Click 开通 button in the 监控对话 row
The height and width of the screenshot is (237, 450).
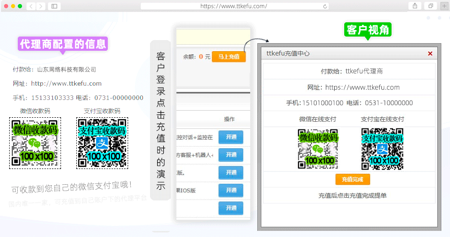click(x=231, y=137)
